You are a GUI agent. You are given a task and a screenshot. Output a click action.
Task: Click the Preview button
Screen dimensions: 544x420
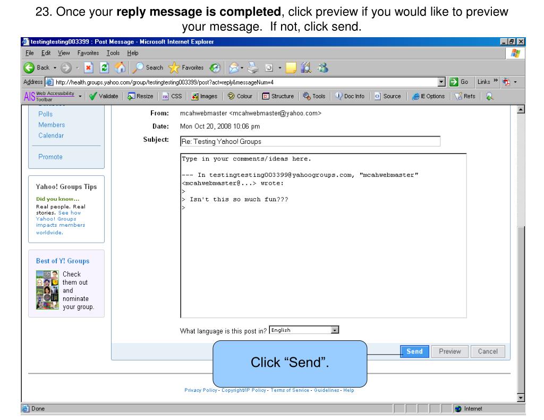point(450,352)
